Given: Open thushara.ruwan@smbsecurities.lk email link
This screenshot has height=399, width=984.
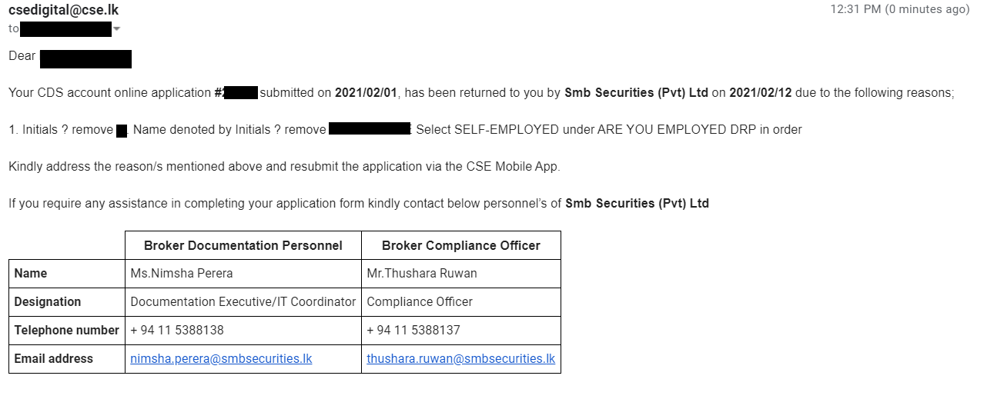Looking at the screenshot, I should pyautogui.click(x=460, y=359).
